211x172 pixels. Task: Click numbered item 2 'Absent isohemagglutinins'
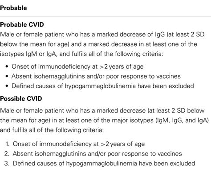97,154
